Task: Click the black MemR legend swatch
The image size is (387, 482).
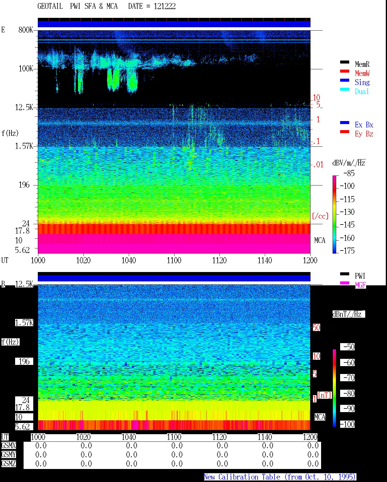Action: 344,62
